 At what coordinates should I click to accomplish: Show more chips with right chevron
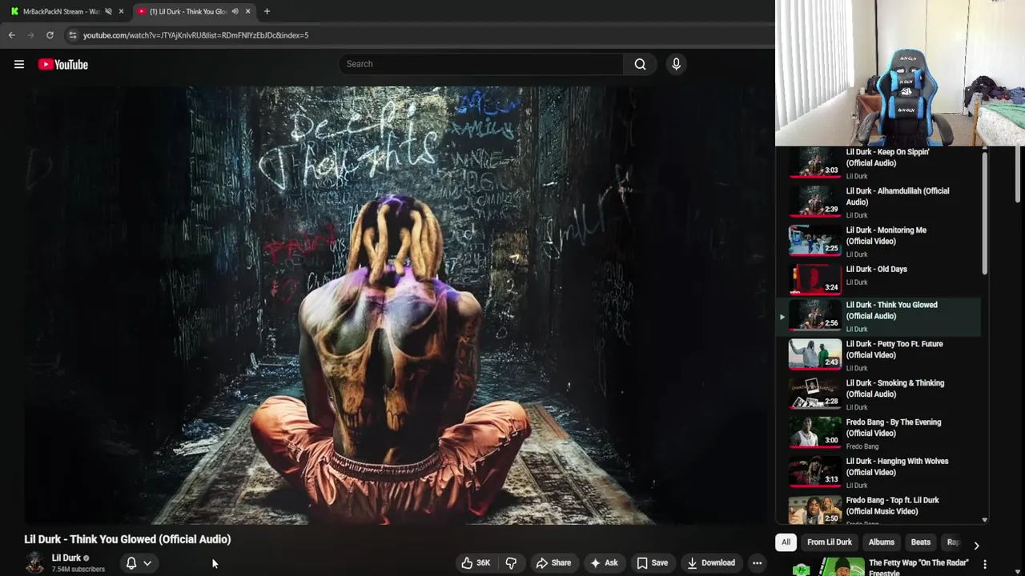pos(976,545)
